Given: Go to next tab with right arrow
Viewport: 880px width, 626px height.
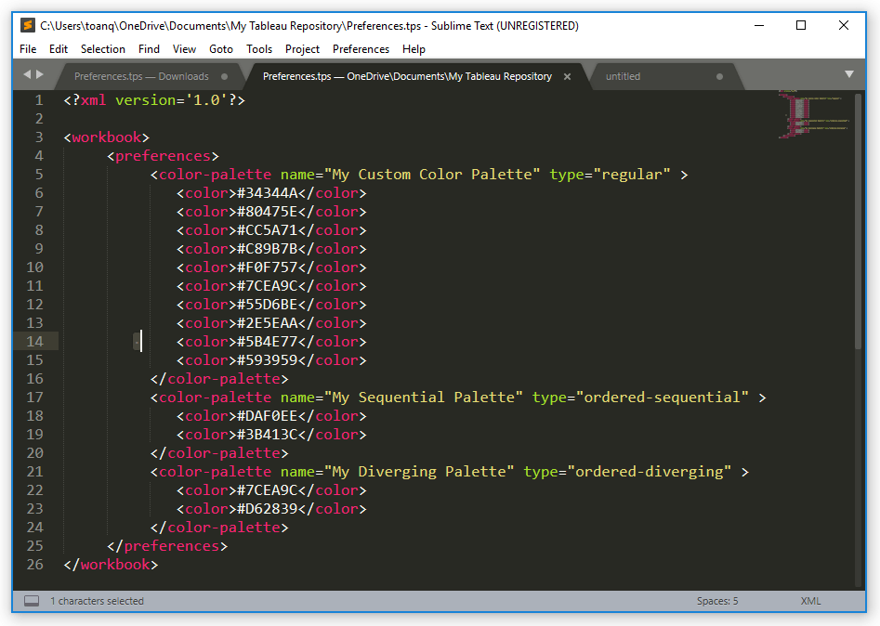Looking at the screenshot, I should tap(40, 74).
